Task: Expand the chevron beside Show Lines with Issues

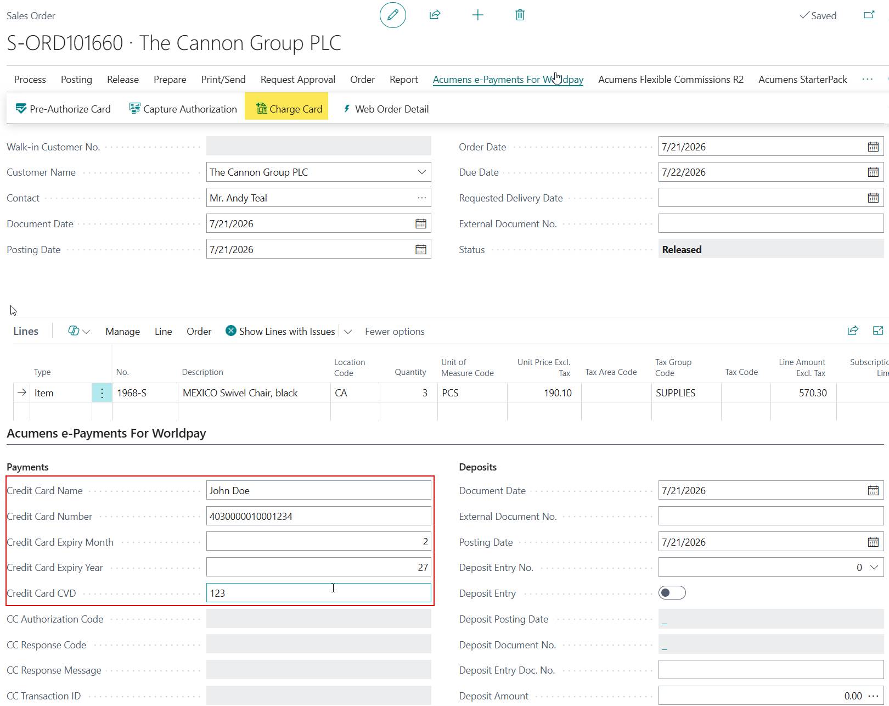Action: (348, 332)
